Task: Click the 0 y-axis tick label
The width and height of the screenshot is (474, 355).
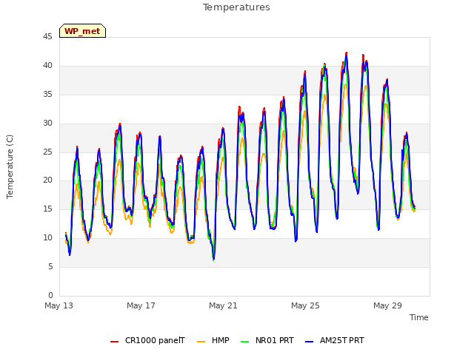Action: point(50,295)
